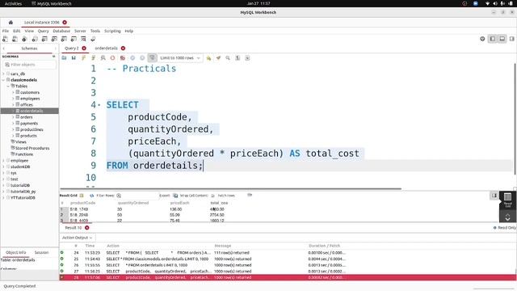This screenshot has height=291, width=517.
Task: Click the editor horizontal scrollbar
Action: (231, 188)
